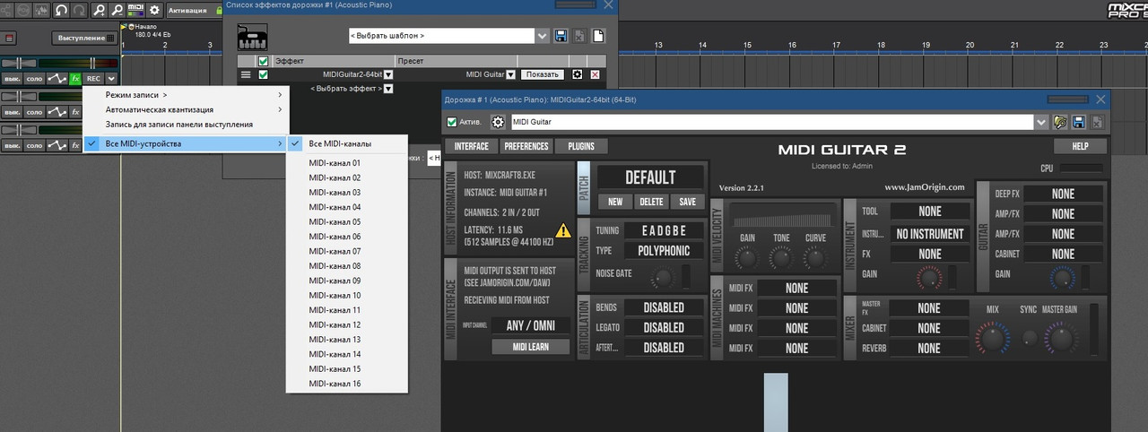Screen dimensions: 1148x432
Task: Open the plugin window preset dropdown arrow
Action: point(1041,122)
